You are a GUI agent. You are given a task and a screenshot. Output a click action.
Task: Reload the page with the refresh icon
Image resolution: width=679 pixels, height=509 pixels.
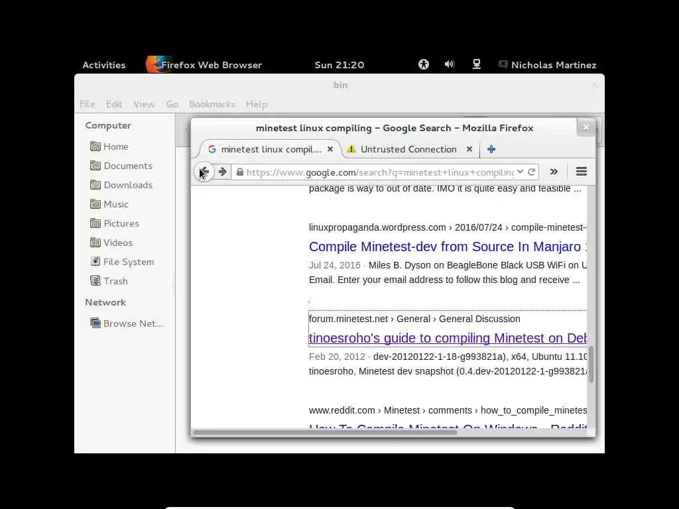pos(532,172)
